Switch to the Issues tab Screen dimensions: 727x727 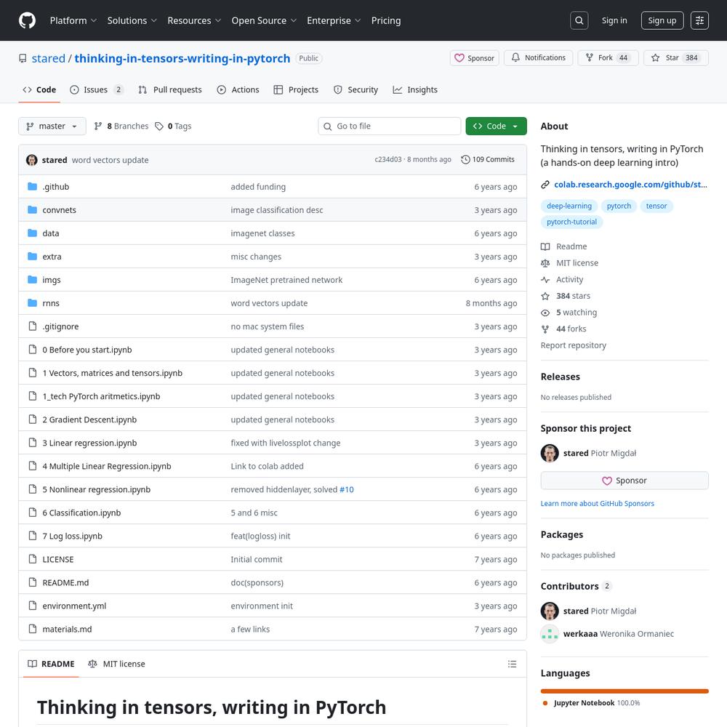pos(96,90)
